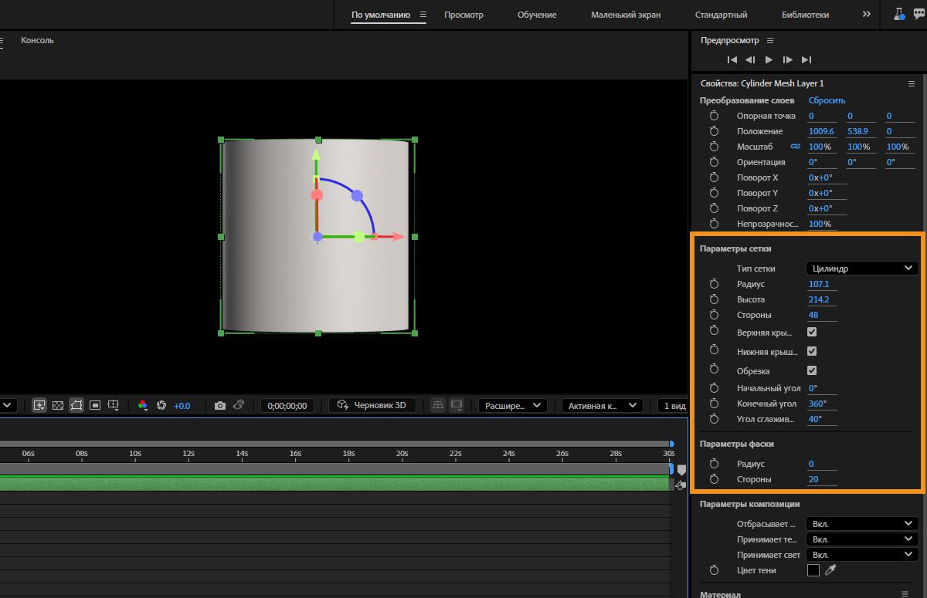Open the channel display RGB icon
This screenshot has height=598, width=927.
(142, 405)
